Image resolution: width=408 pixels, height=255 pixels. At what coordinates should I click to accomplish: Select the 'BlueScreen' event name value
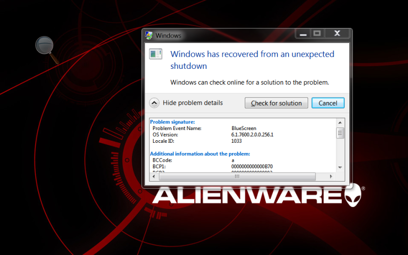(244, 129)
